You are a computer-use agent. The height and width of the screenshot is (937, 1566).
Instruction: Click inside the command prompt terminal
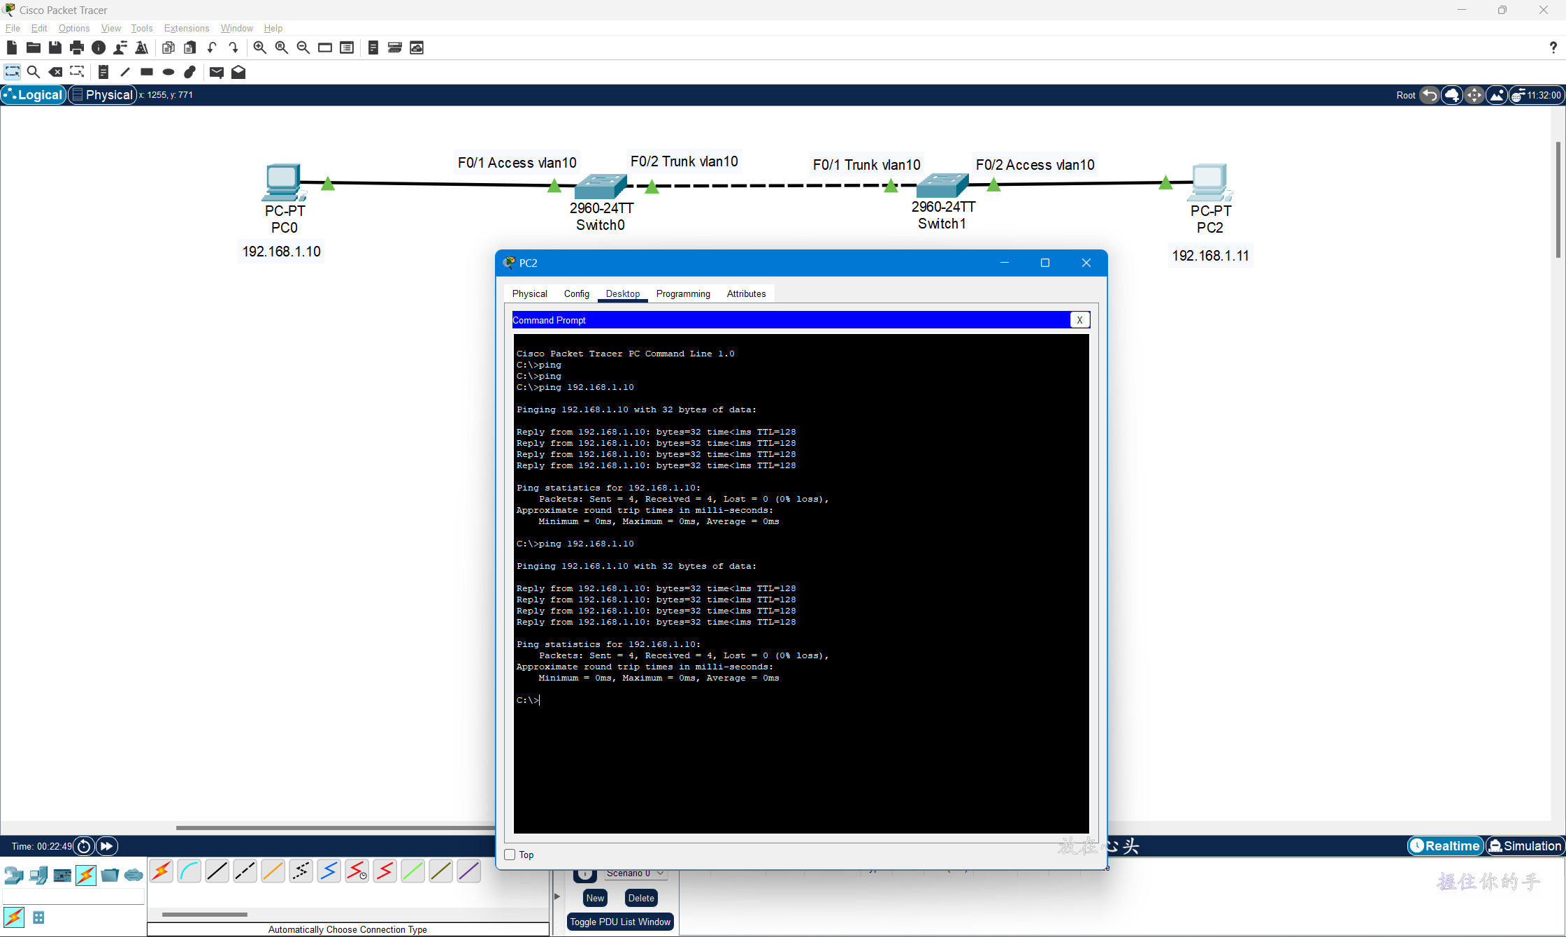(801, 583)
